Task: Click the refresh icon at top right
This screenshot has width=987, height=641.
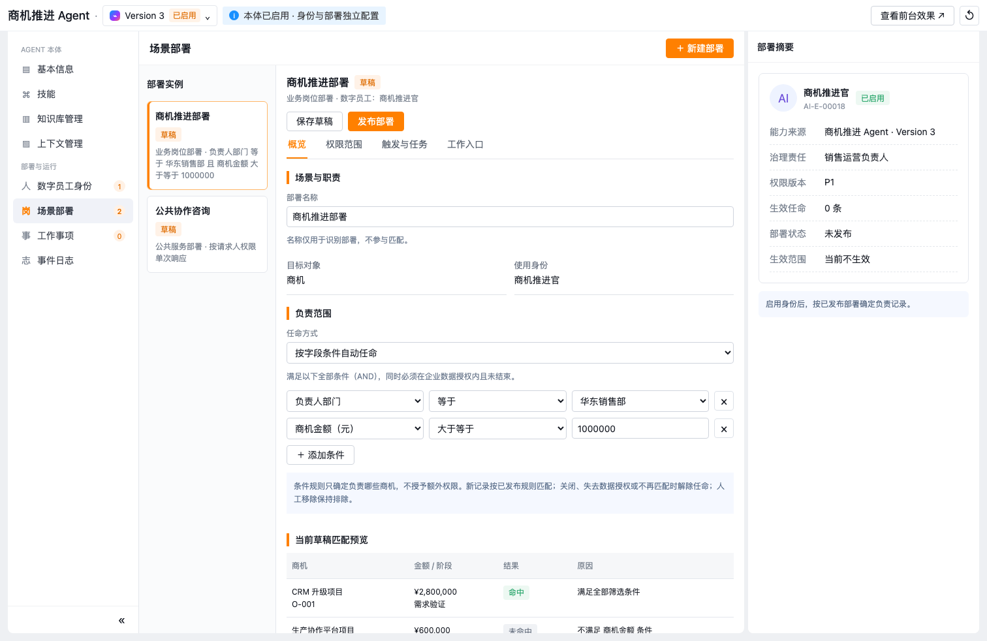Action: coord(969,16)
